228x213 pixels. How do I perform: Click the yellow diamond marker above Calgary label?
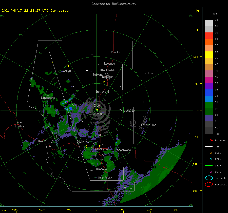[x=100, y=146]
